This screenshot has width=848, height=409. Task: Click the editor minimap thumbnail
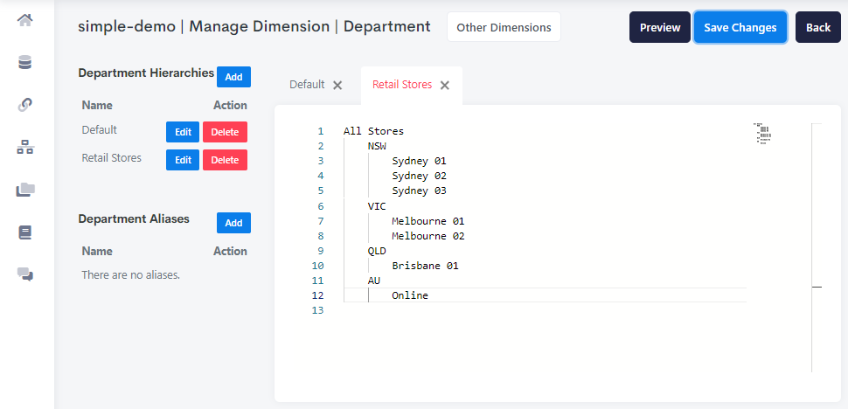click(x=762, y=134)
